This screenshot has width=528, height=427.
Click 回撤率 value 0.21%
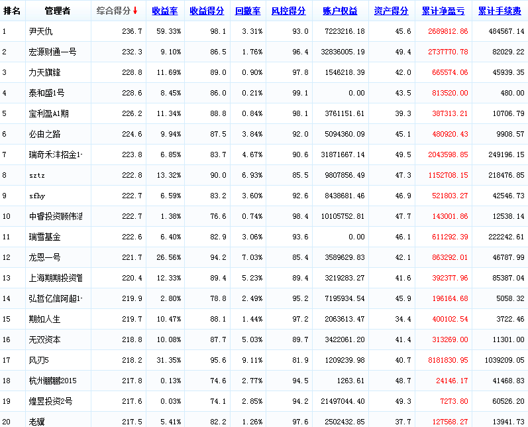[x=252, y=93]
